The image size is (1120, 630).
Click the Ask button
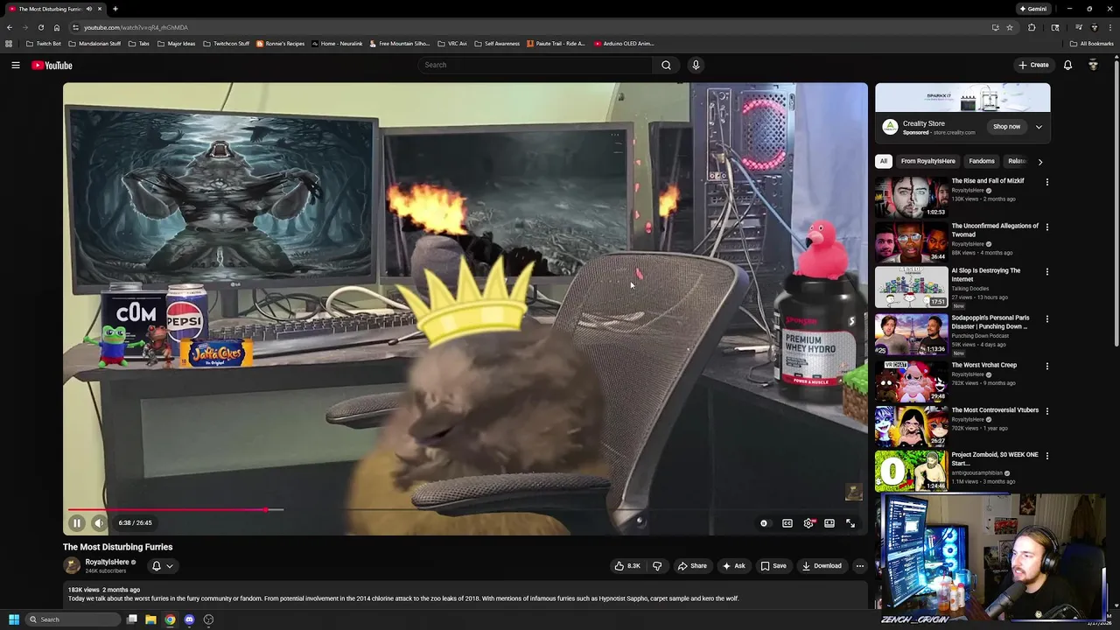click(x=733, y=566)
